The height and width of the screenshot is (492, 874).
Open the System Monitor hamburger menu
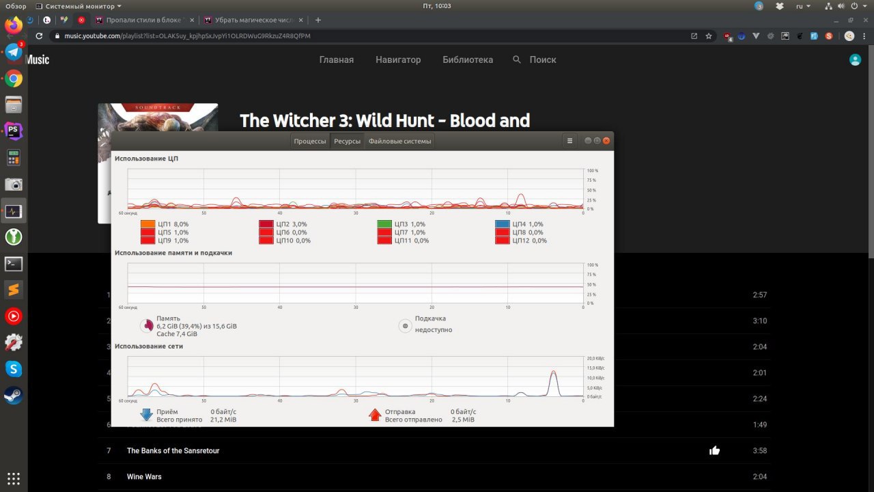(569, 141)
